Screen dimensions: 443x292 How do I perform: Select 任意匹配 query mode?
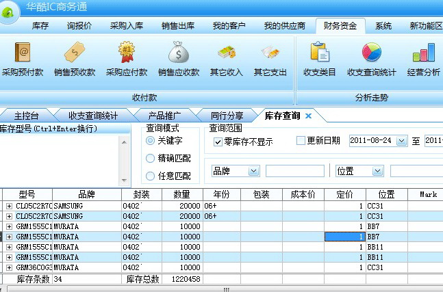(x=150, y=176)
